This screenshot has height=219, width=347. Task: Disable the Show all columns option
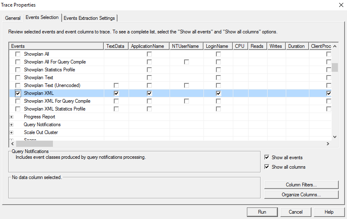tap(267, 167)
